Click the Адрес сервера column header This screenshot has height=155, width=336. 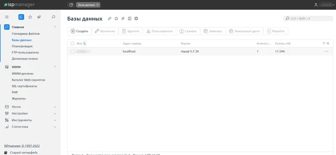(x=132, y=44)
